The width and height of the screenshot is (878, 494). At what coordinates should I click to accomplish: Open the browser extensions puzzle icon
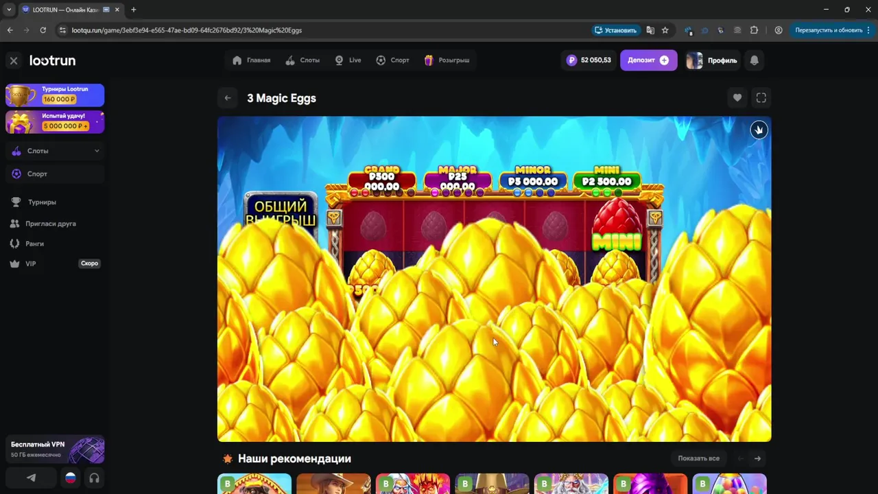(755, 30)
